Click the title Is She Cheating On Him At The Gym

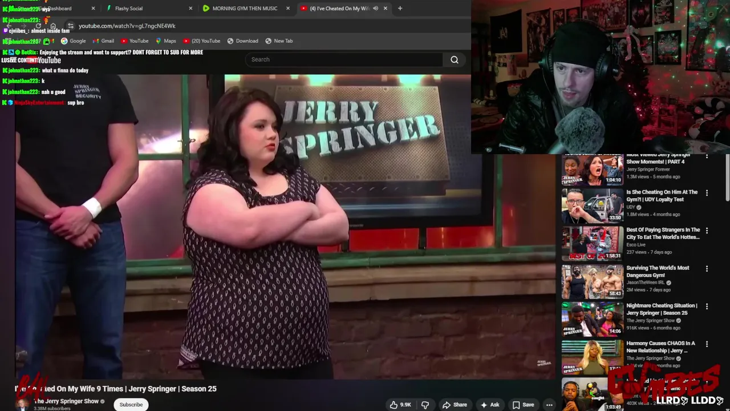tap(662, 196)
